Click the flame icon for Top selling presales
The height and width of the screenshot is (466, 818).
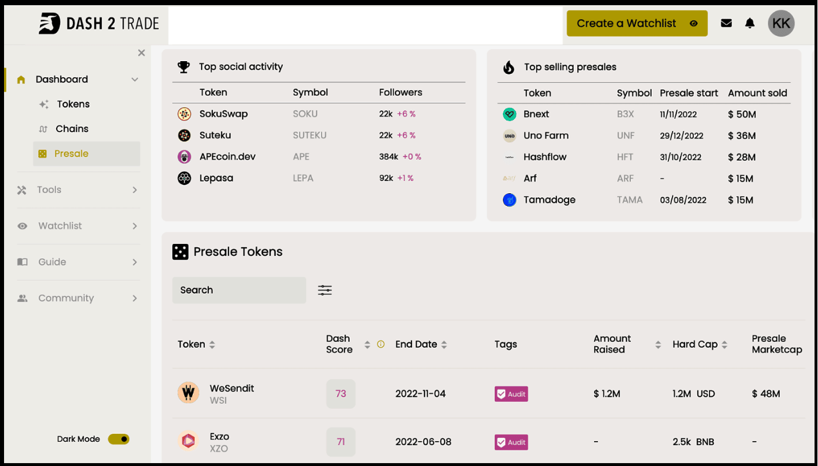[x=509, y=67]
